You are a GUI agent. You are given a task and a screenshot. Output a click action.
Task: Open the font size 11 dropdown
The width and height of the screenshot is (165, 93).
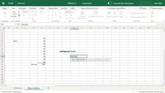(x=45, y=12)
